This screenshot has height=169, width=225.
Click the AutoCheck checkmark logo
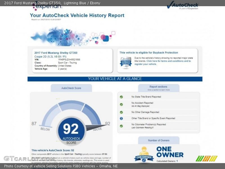coord(182,5)
